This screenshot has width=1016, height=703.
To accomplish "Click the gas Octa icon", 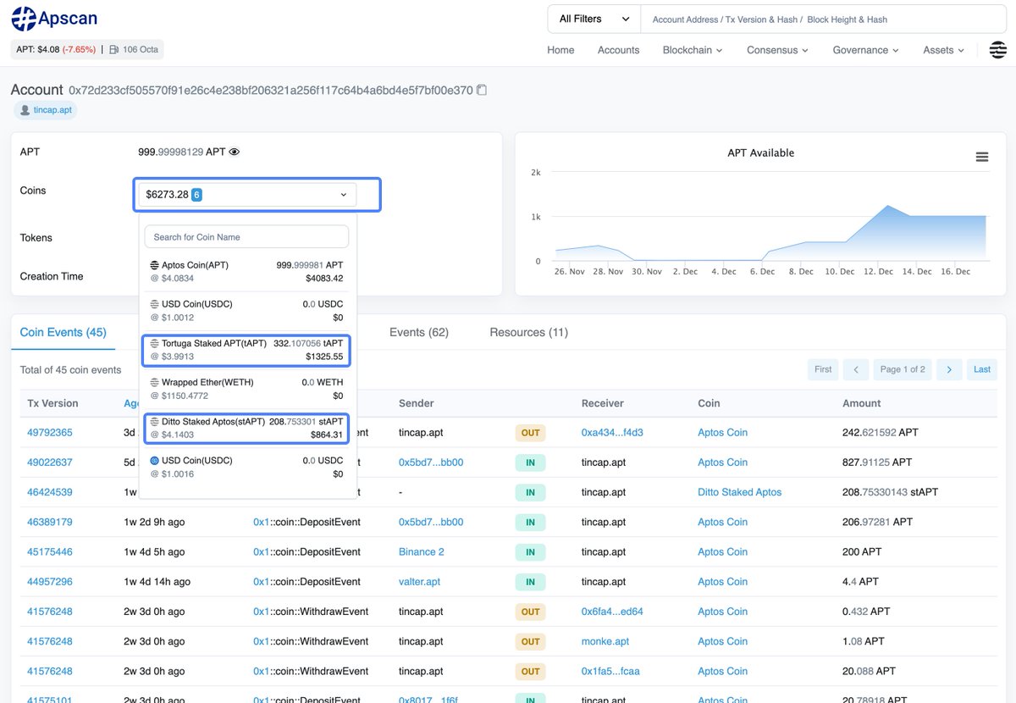I will coord(114,50).
